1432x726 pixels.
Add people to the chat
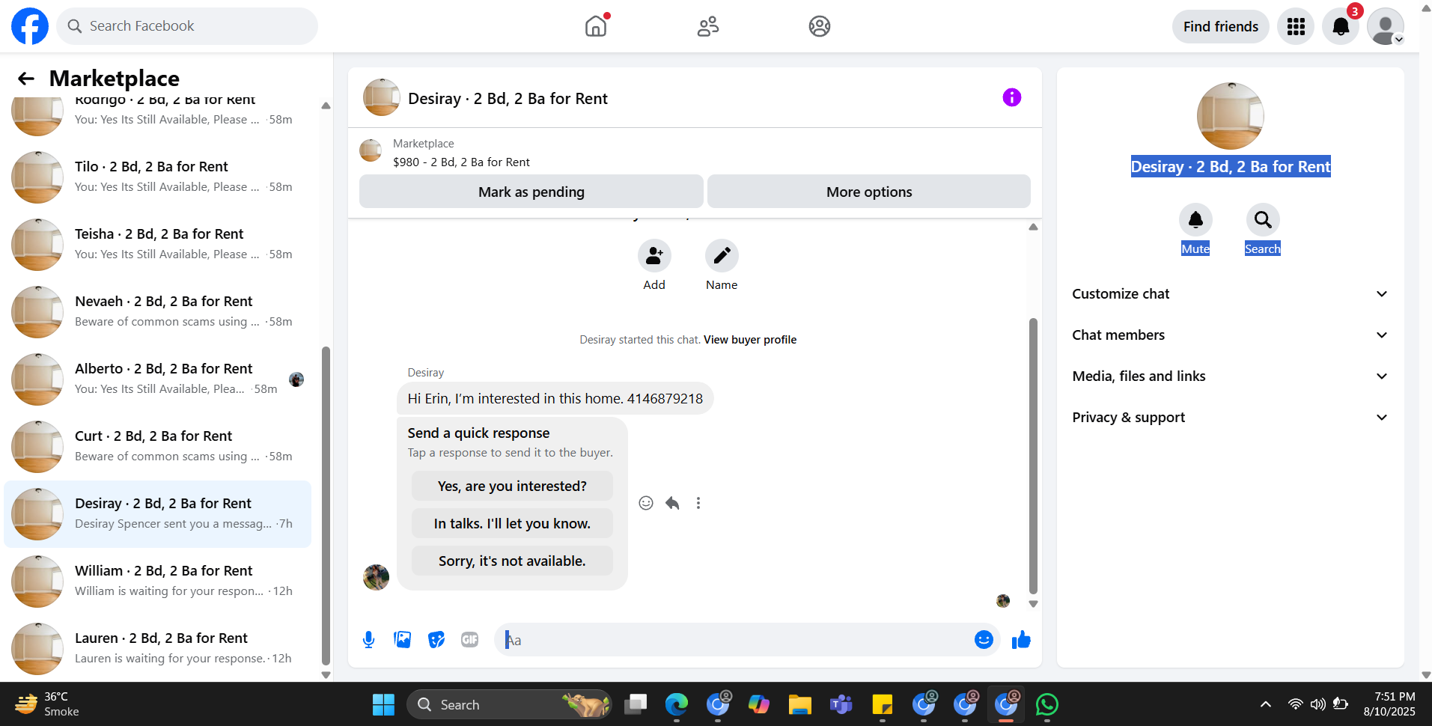tap(654, 256)
